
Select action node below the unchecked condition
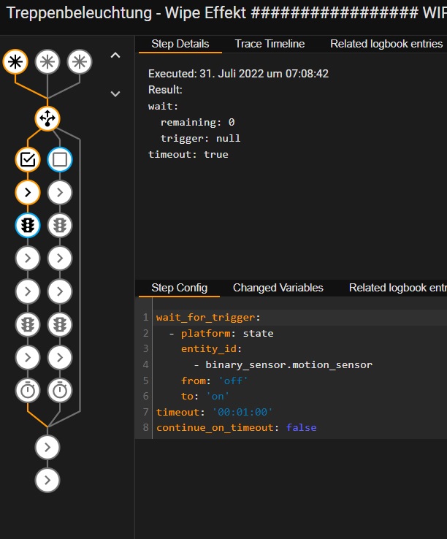click(60, 192)
